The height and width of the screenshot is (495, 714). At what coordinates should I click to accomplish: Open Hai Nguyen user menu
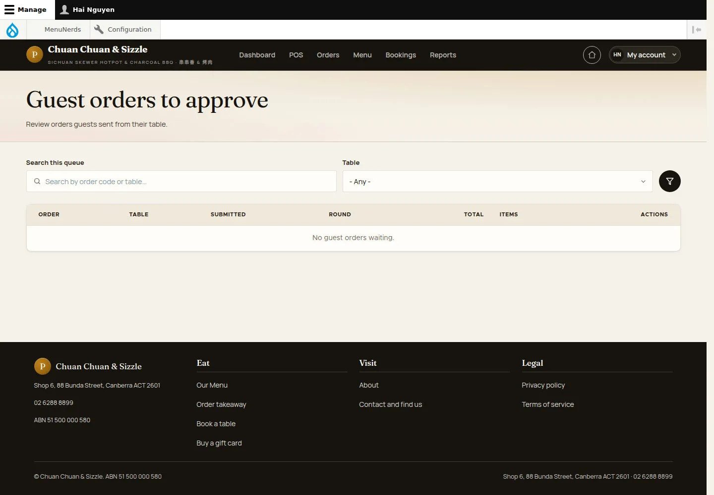[87, 9]
